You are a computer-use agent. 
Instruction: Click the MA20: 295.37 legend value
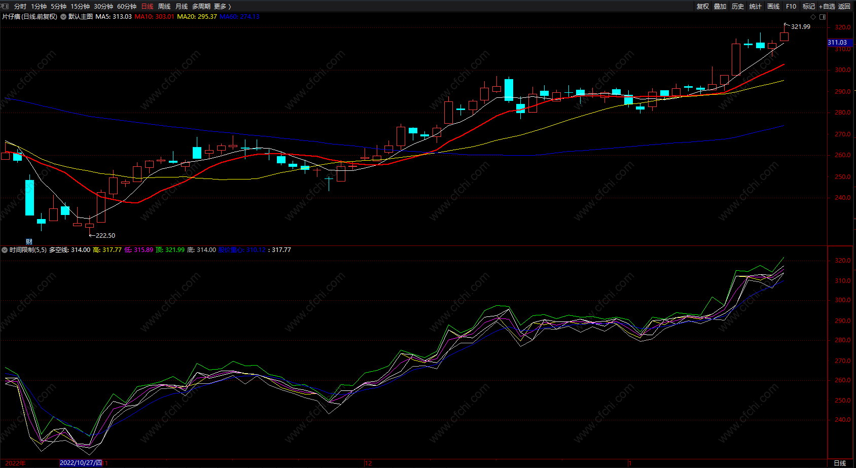(x=197, y=17)
